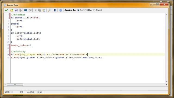This screenshot has width=174, height=98.
Task: Click INS mode indicator in status bar
Action: tap(22, 92)
